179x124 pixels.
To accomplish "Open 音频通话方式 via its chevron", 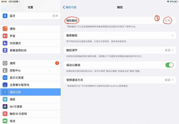I will (173, 80).
